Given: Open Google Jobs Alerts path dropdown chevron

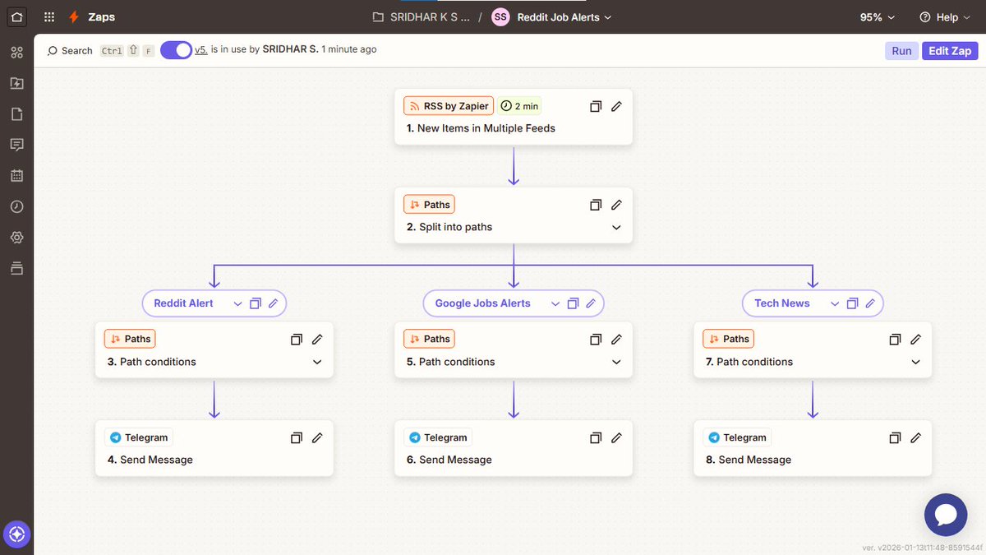Looking at the screenshot, I should point(555,303).
